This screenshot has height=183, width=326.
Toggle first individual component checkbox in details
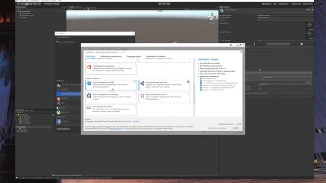pos(201,78)
